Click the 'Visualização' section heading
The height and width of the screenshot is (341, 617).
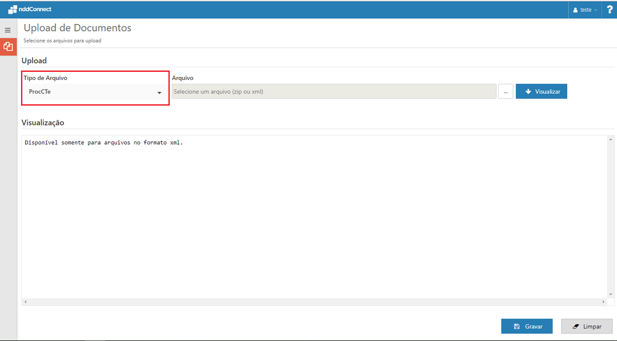pos(43,123)
